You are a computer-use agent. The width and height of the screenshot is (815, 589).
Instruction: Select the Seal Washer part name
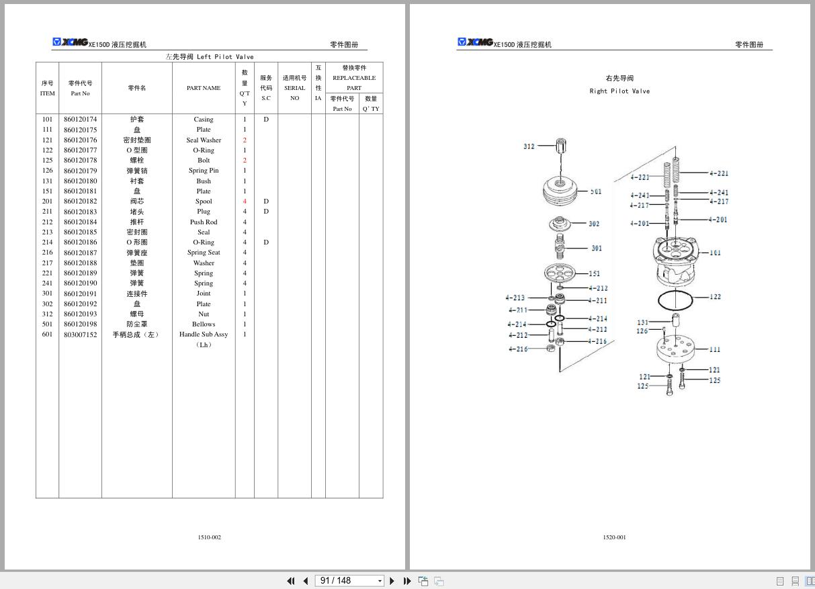point(204,140)
